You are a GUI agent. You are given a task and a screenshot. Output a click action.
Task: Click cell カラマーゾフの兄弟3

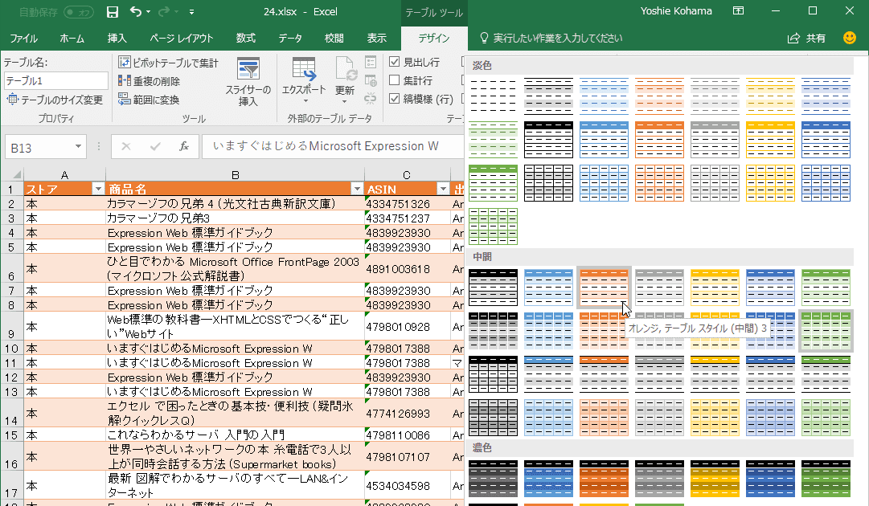tap(235, 218)
